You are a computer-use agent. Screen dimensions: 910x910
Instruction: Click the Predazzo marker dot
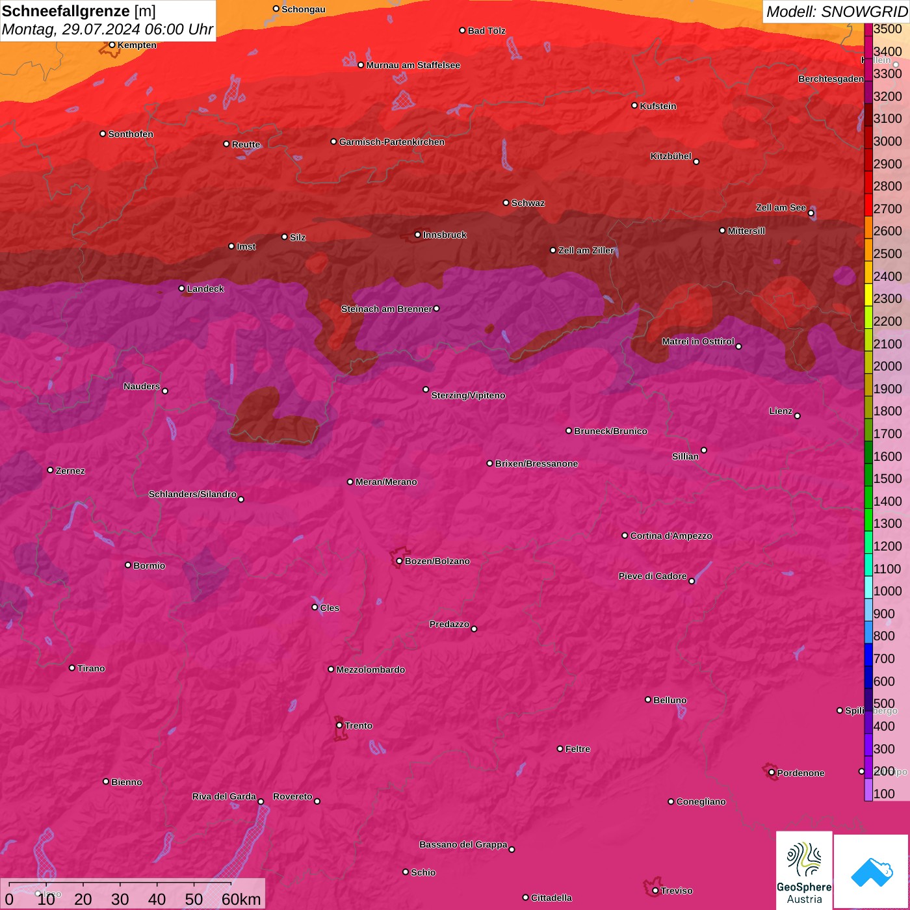click(474, 629)
